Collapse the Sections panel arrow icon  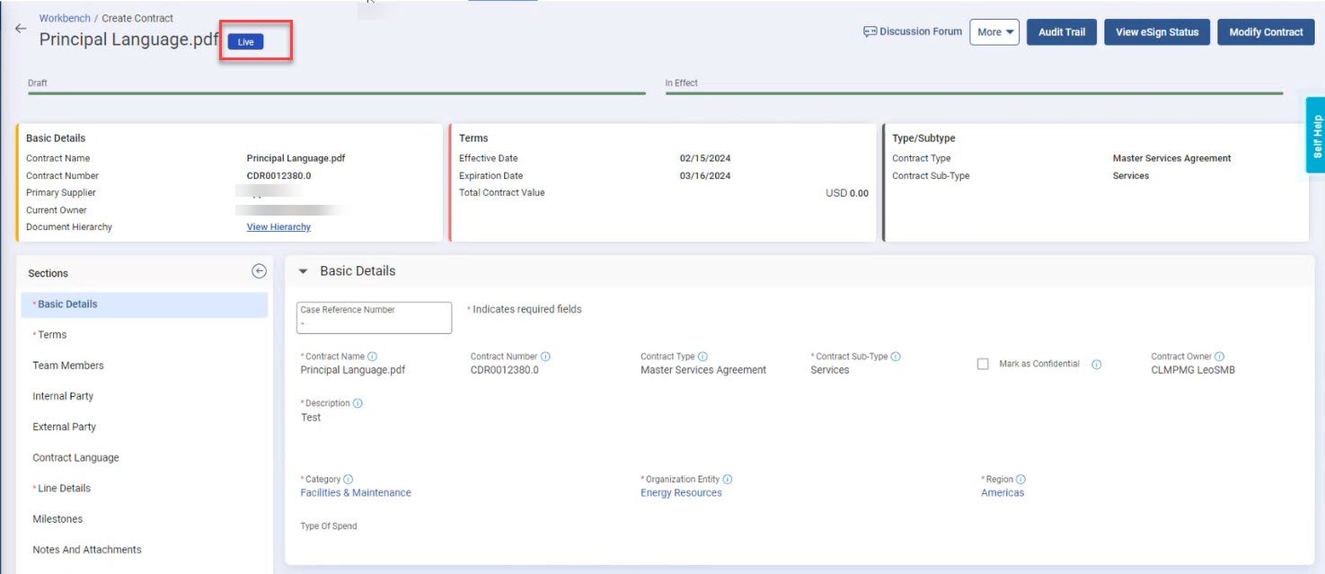259,271
